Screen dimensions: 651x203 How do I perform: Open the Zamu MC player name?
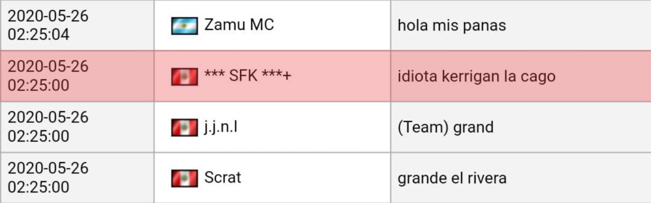click(239, 25)
